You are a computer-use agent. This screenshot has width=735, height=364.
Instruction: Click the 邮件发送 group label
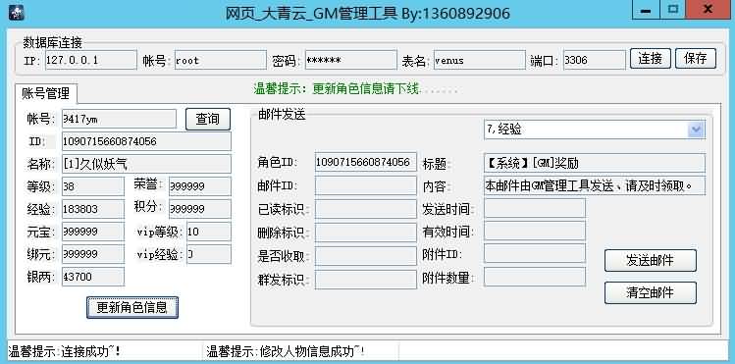tap(282, 114)
